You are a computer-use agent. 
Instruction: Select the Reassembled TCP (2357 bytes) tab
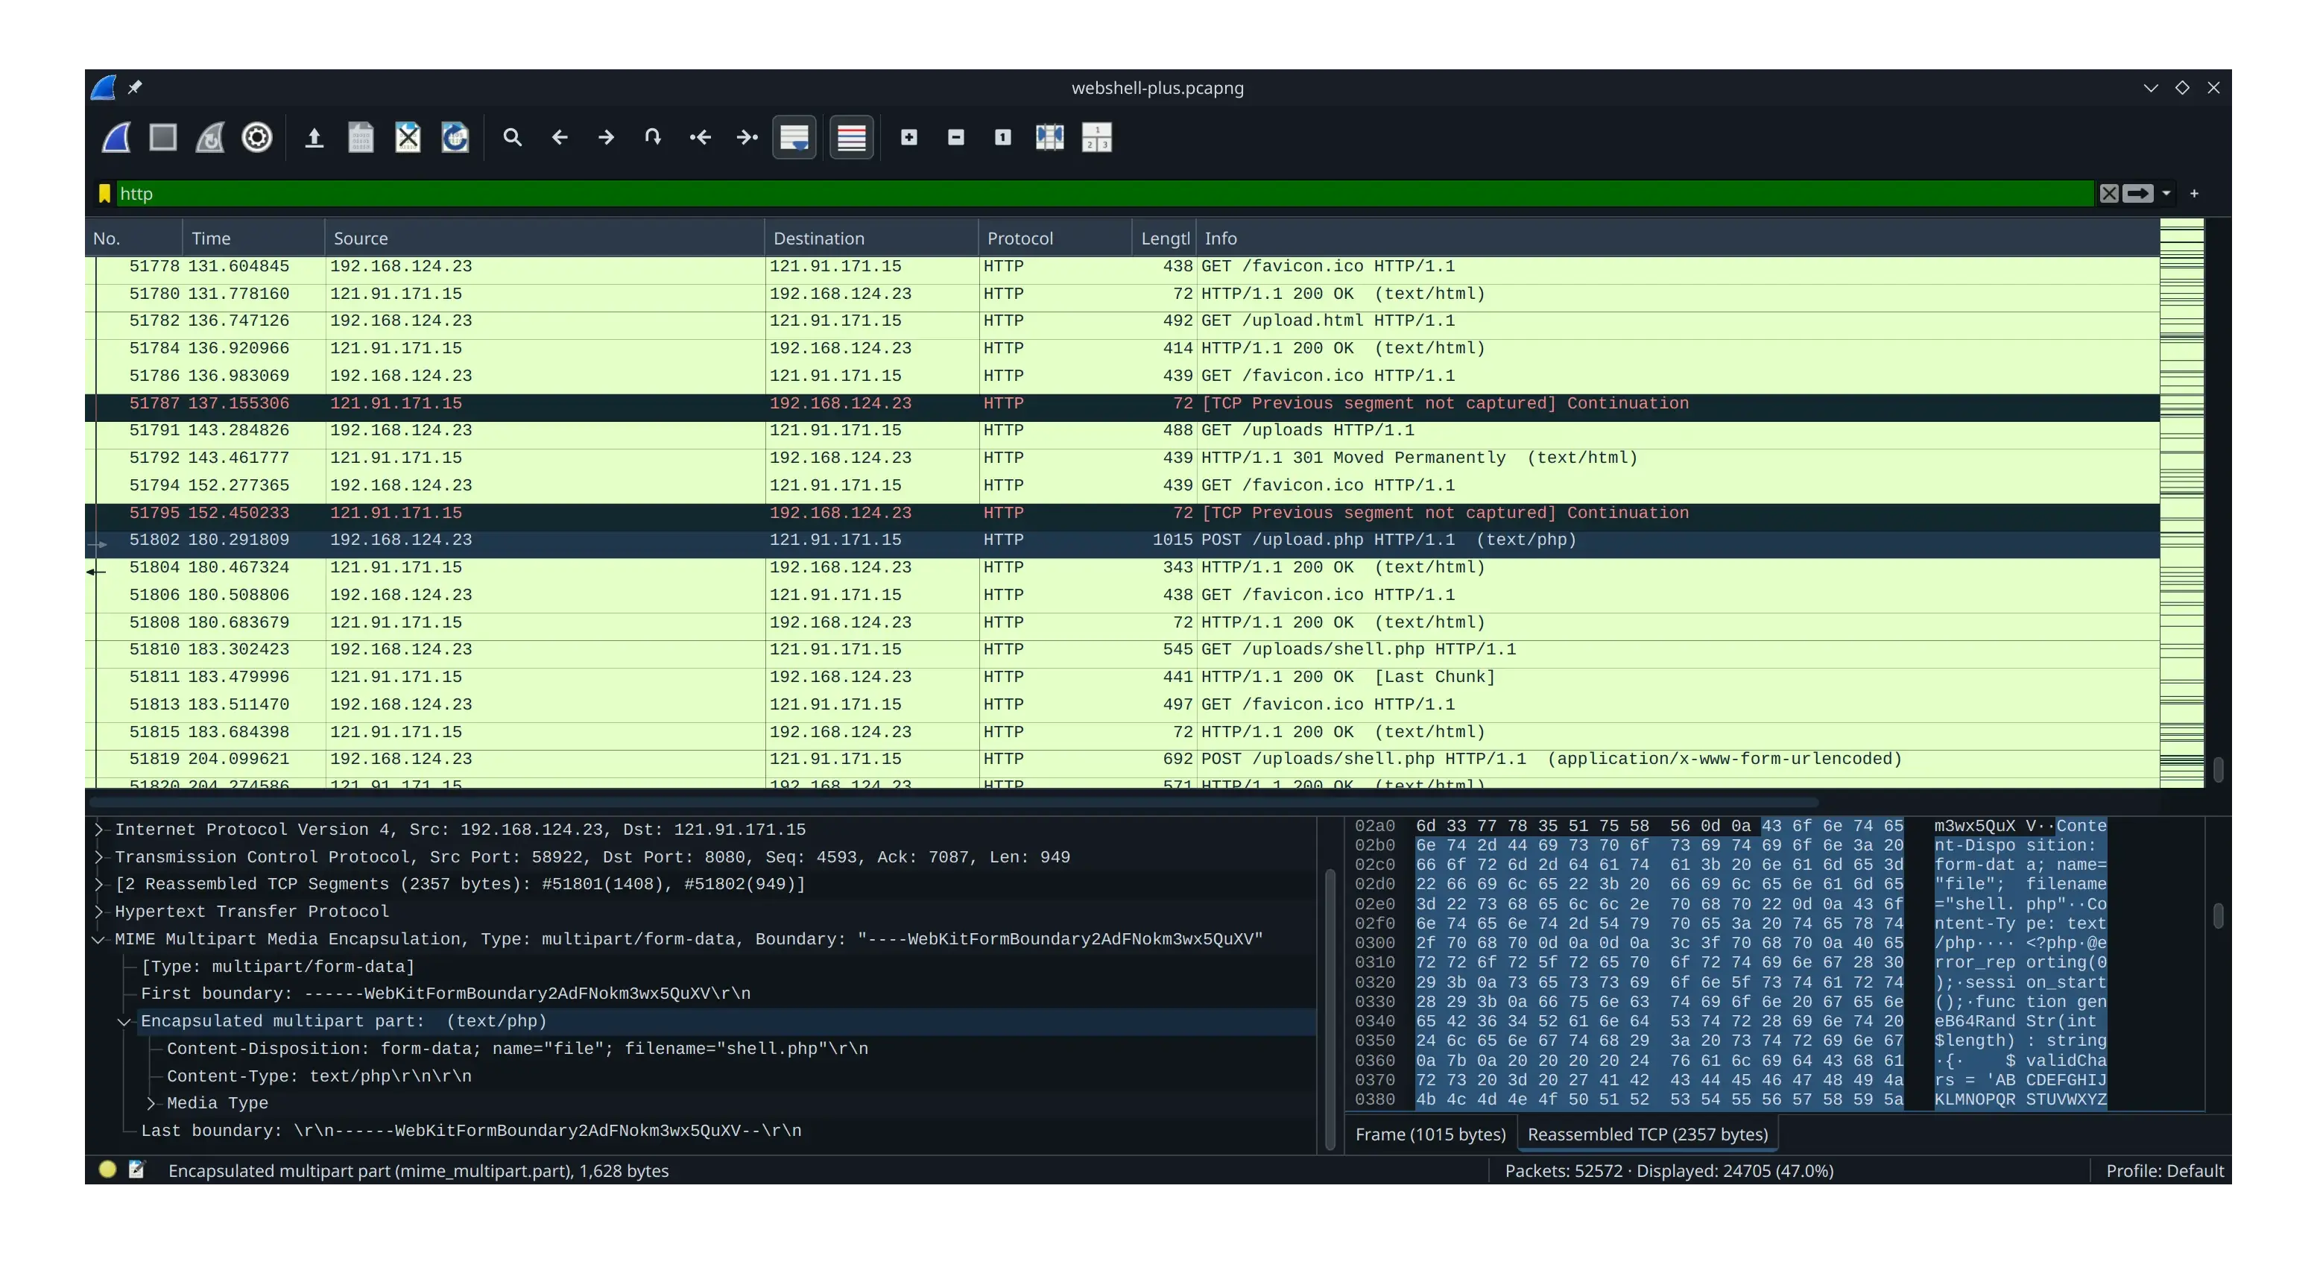1648,1134
